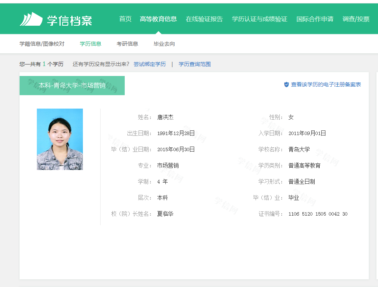Click the 调查/投票 navigation item

click(356, 19)
